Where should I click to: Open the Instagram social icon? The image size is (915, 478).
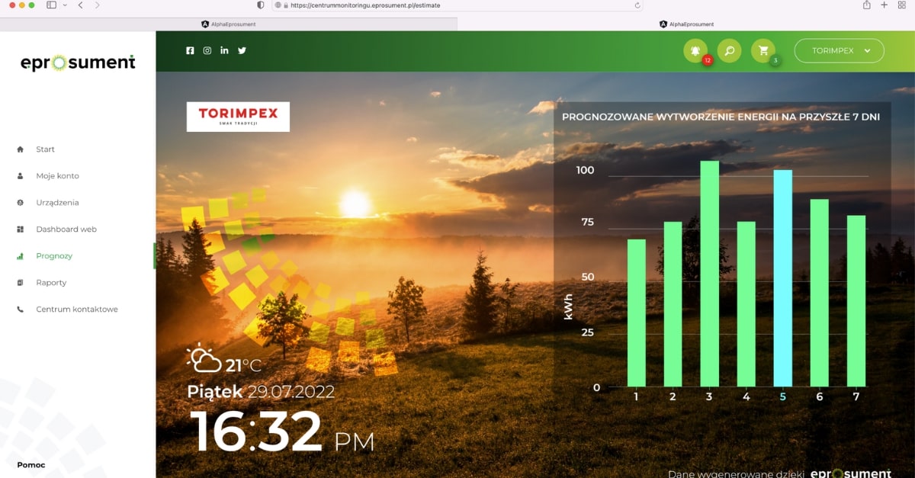(207, 50)
